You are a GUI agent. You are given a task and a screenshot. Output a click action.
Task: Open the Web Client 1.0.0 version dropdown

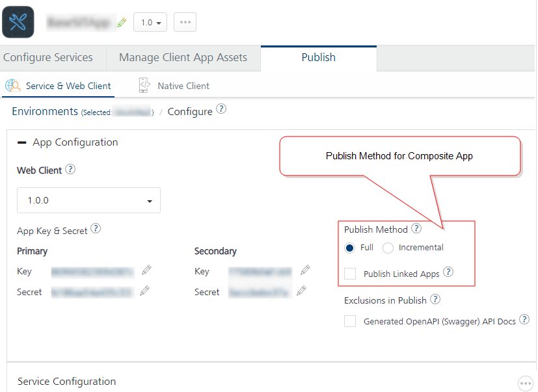88,201
